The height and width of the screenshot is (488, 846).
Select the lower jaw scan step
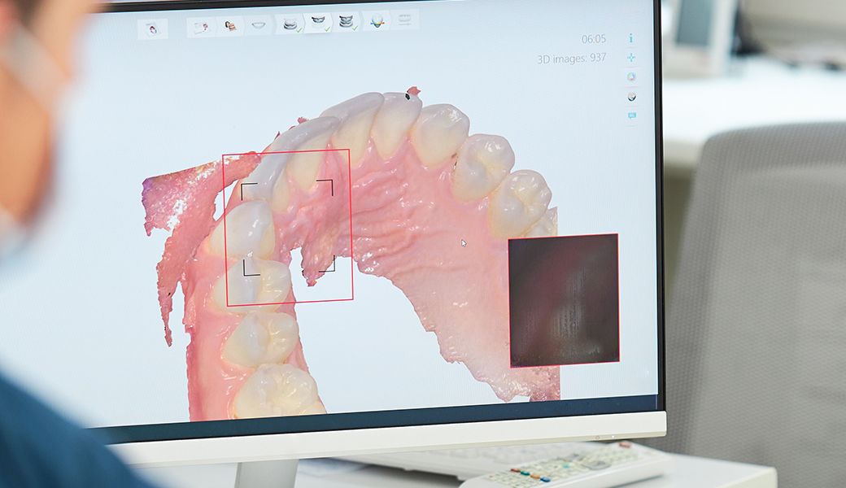(290, 24)
